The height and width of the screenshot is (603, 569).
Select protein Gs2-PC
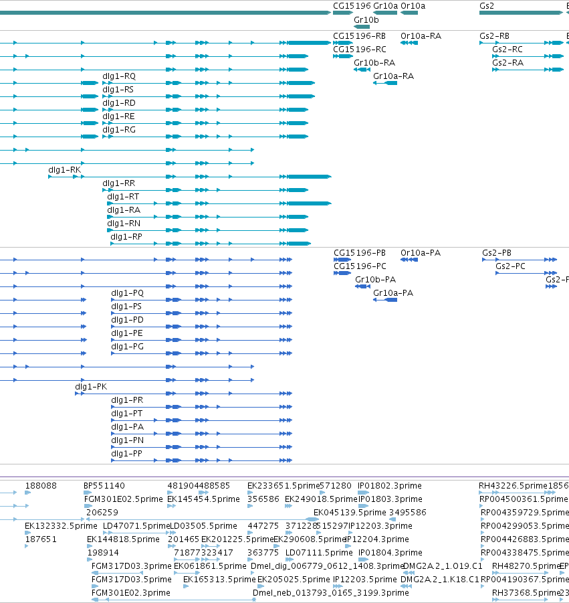[x=510, y=266]
